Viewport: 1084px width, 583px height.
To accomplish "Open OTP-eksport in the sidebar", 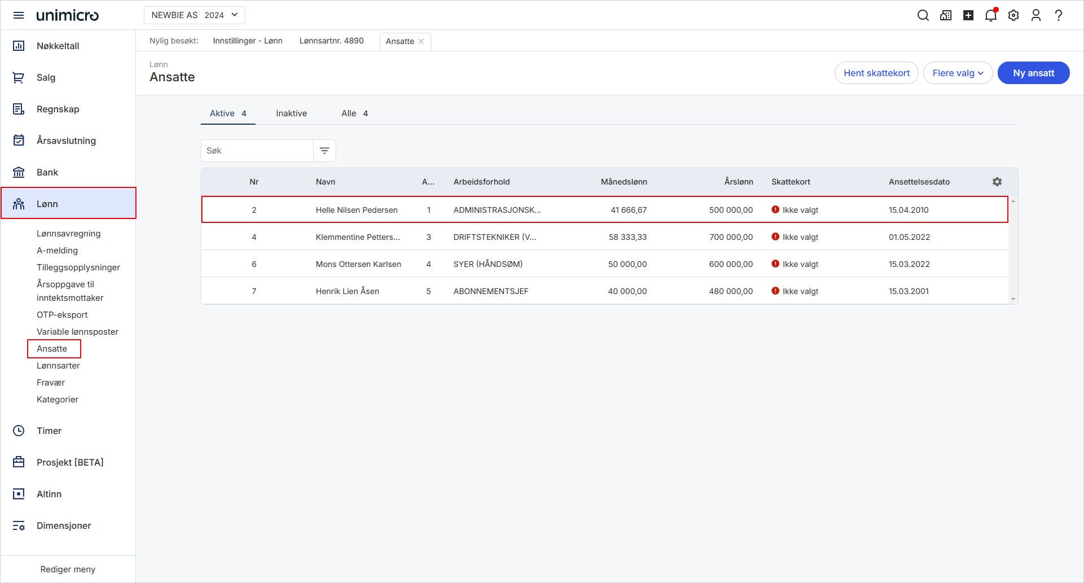I will pyautogui.click(x=62, y=315).
